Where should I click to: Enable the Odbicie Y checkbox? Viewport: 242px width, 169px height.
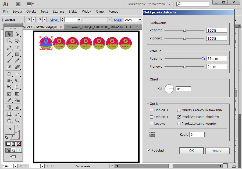click(151, 117)
